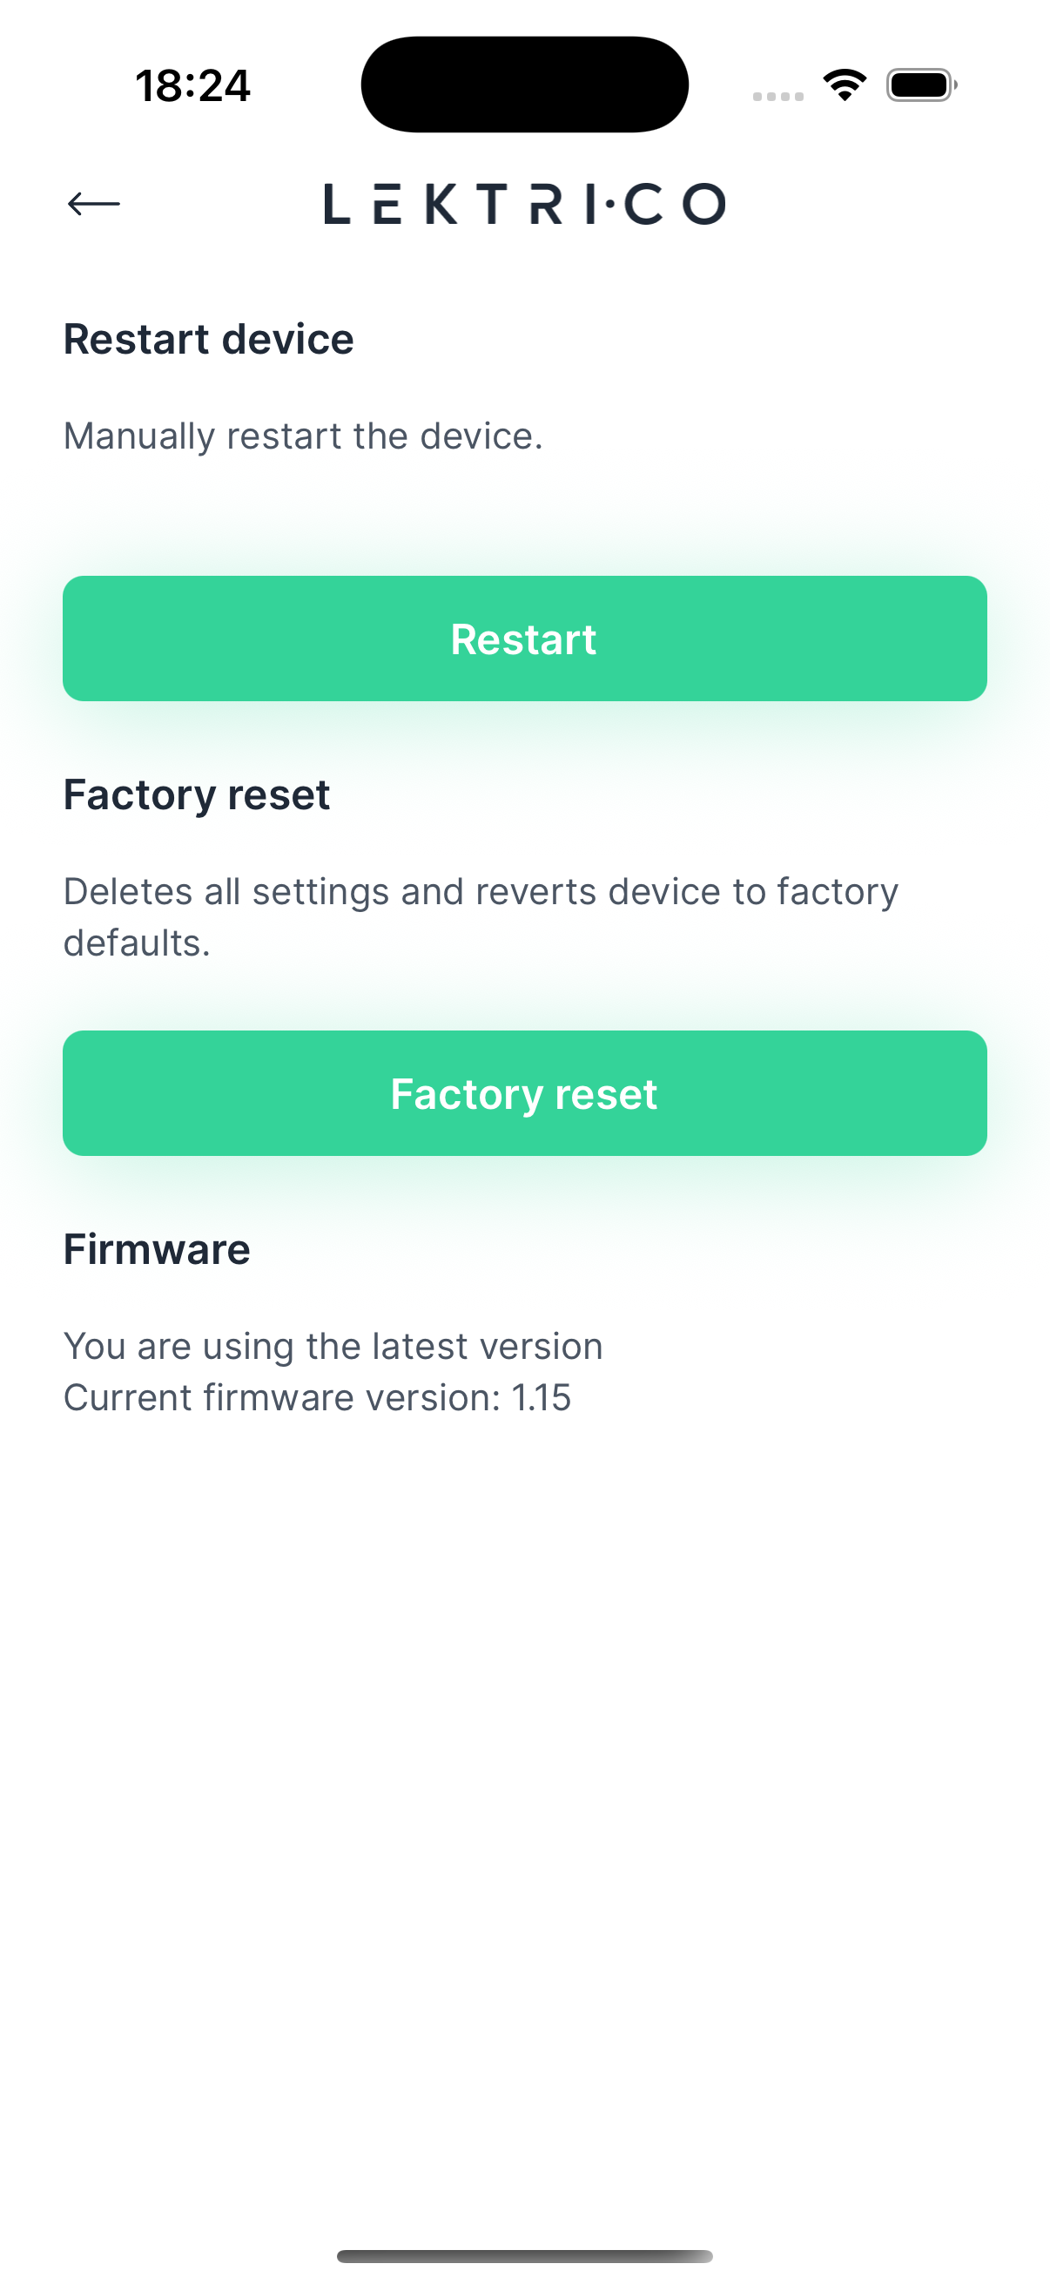The width and height of the screenshot is (1050, 2284).
Task: Tap the home indicator bar
Action: pos(524,2255)
